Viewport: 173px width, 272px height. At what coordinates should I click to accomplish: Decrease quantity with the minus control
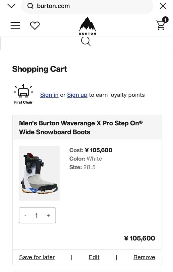25,215
